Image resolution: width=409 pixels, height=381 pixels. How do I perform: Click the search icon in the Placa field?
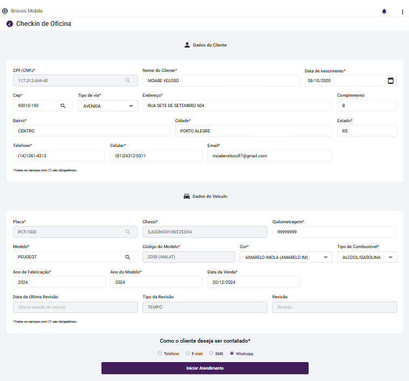point(128,232)
